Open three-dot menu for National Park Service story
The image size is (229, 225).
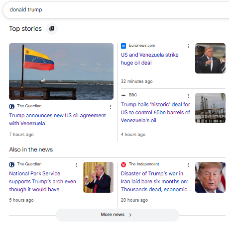coord(77,165)
